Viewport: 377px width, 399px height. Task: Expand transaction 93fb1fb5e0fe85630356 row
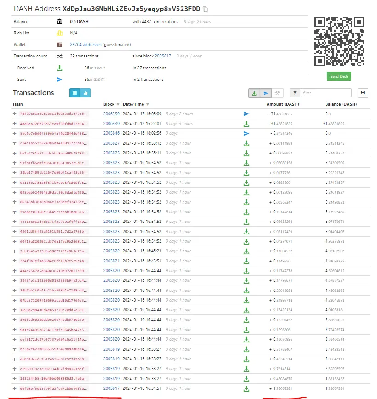pyautogui.click(x=15, y=163)
